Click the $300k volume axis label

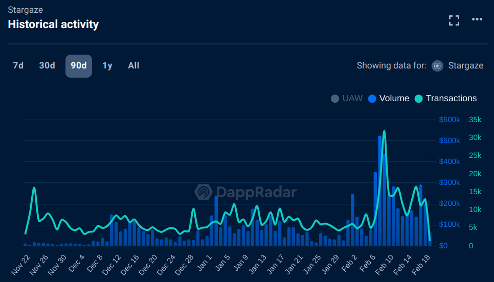[450, 182]
